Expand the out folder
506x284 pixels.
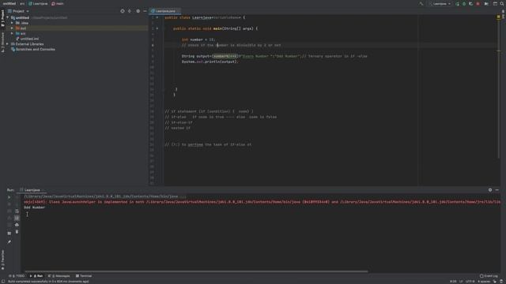click(x=12, y=28)
